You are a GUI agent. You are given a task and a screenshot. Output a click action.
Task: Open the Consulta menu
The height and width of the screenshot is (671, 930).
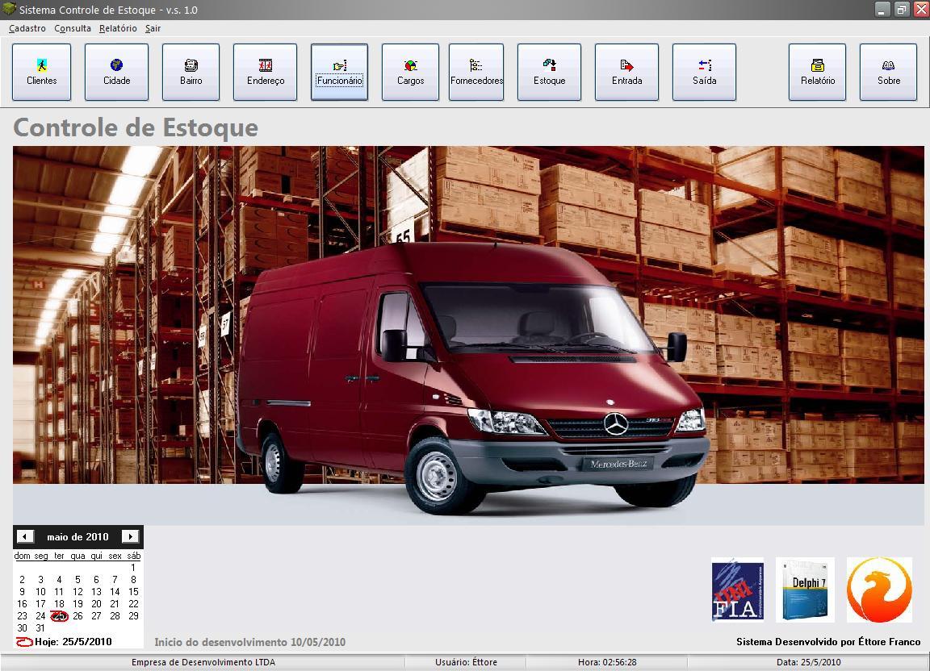[x=73, y=28]
